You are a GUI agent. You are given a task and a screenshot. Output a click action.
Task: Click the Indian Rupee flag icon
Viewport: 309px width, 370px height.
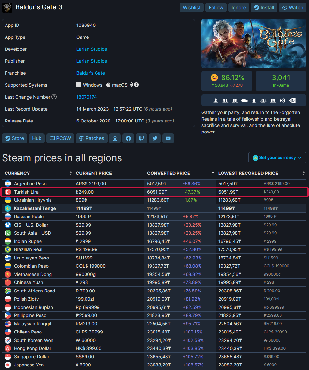tap(8, 241)
